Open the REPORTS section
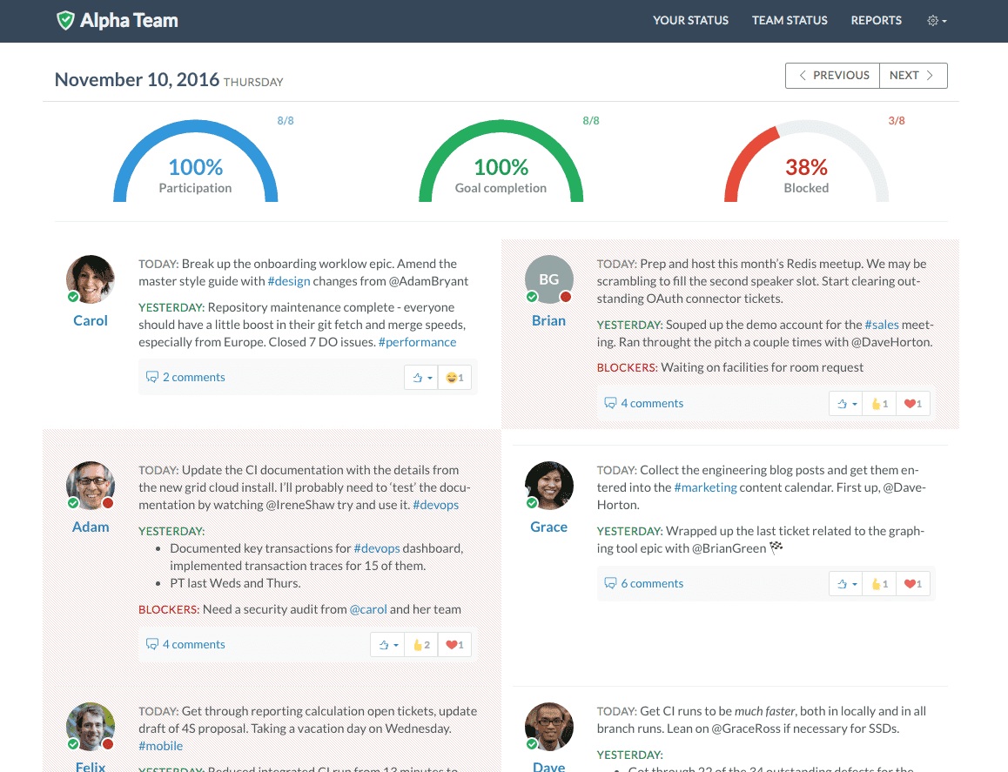The width and height of the screenshot is (1008, 772). click(x=876, y=20)
